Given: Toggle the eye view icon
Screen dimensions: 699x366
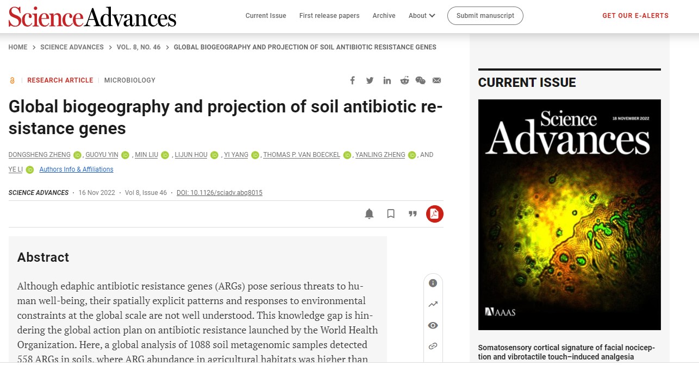Looking at the screenshot, I should tap(433, 325).
